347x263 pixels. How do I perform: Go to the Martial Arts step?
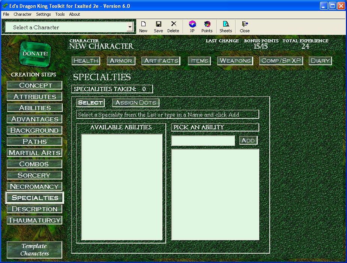(x=35, y=153)
